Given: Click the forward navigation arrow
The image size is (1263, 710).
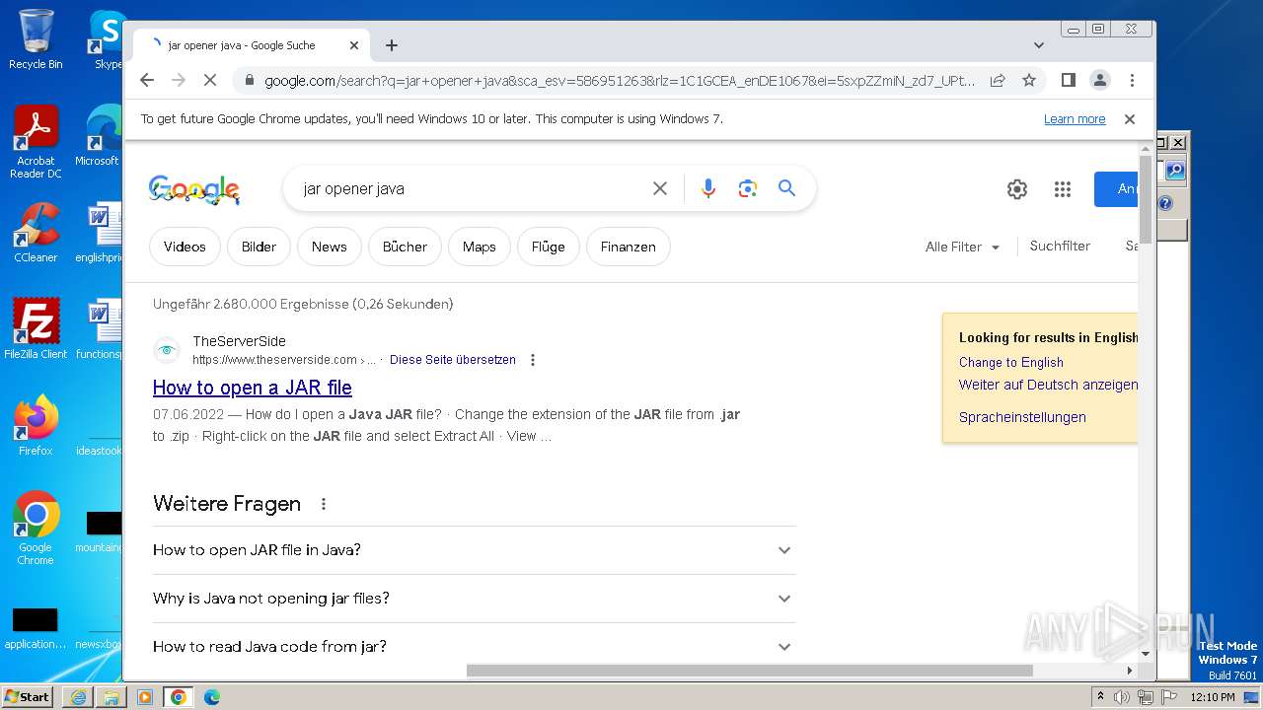Looking at the screenshot, I should point(179,80).
